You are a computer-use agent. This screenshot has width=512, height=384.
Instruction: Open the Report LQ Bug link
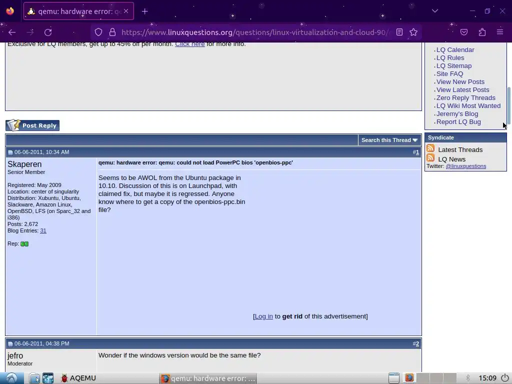(458, 122)
